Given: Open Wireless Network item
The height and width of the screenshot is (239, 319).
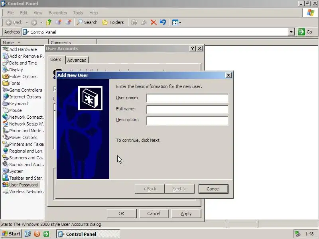Looking at the screenshot, I should coord(23,192).
